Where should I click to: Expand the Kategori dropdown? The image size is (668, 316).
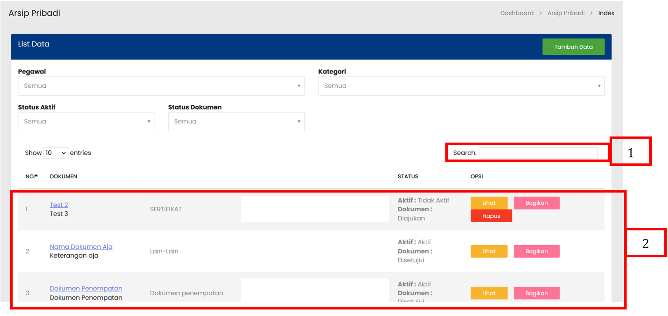(461, 86)
